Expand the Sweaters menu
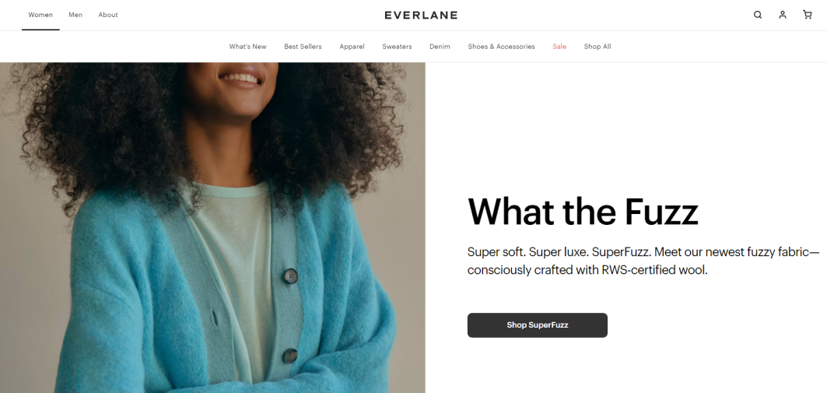The width and height of the screenshot is (827, 393). 397,47
